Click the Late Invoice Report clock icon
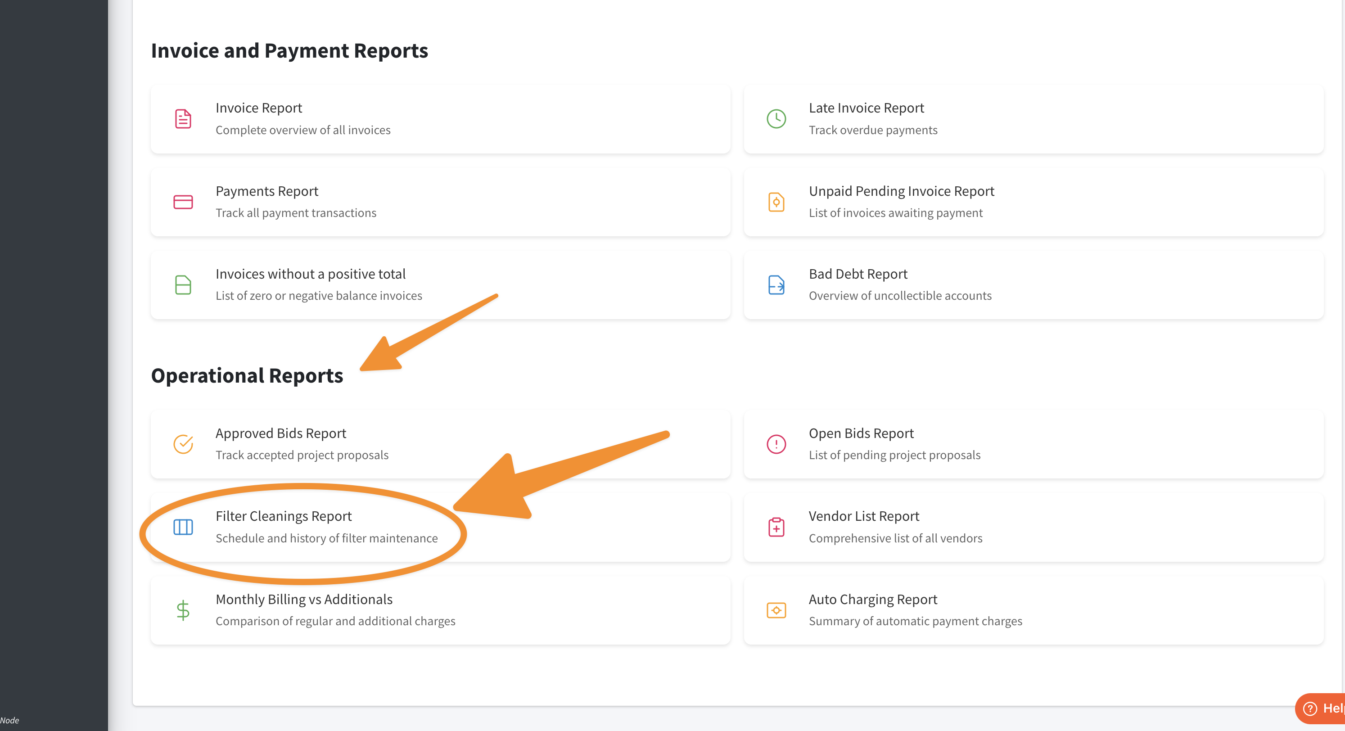 pyautogui.click(x=776, y=119)
